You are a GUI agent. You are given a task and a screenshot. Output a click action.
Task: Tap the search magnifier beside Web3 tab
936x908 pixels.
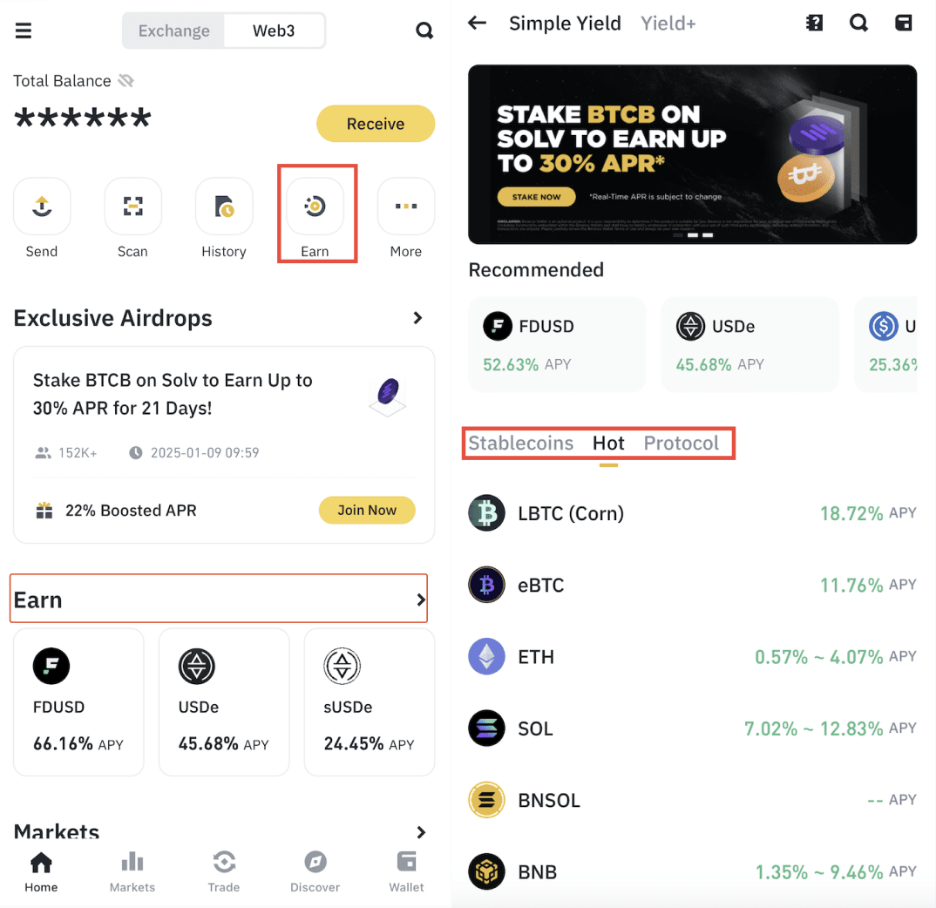tap(424, 31)
